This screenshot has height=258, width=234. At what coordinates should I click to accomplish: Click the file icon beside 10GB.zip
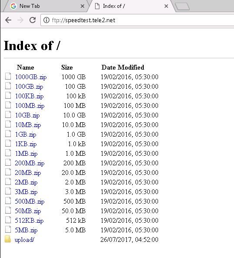(x=8, y=114)
